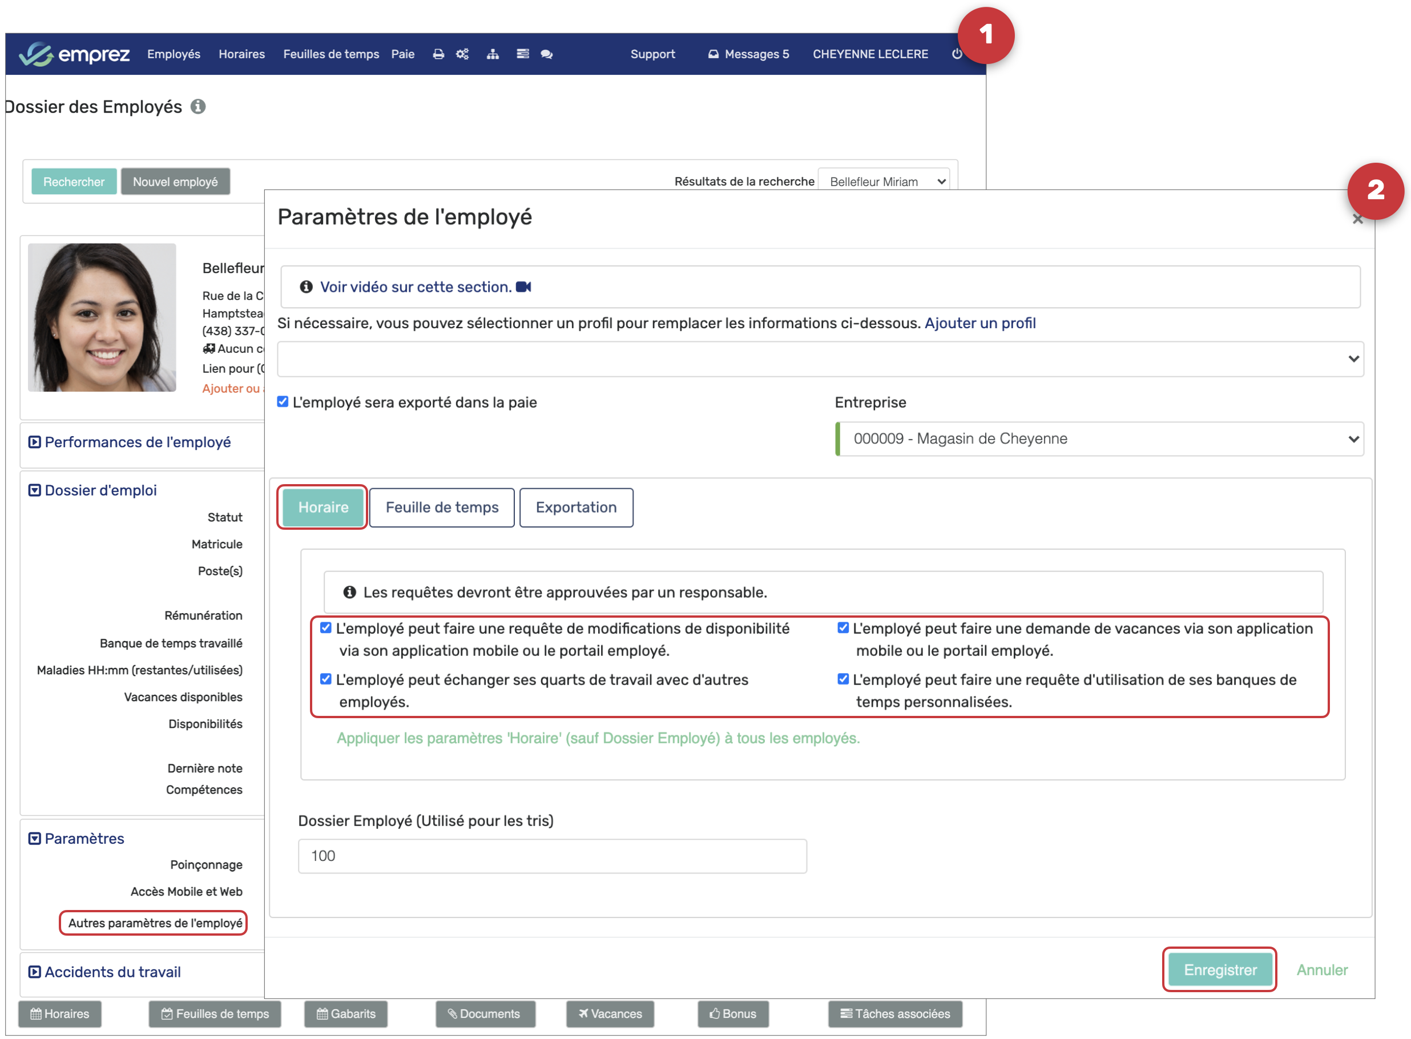Open the settings gears icon
Image resolution: width=1411 pixels, height=1039 pixels.
tap(462, 54)
